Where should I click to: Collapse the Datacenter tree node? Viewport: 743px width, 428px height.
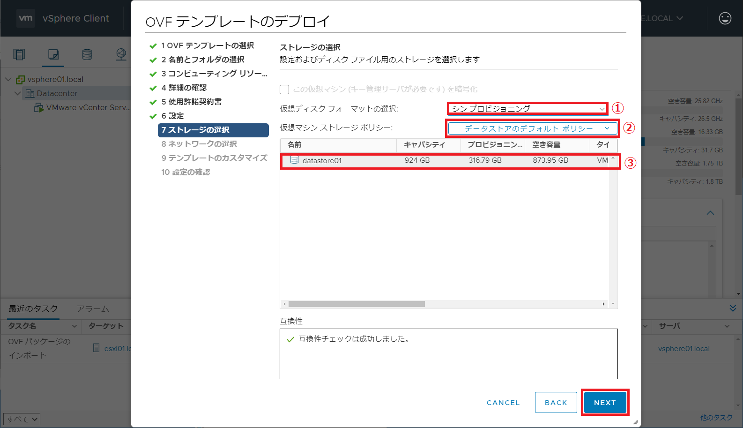click(17, 93)
